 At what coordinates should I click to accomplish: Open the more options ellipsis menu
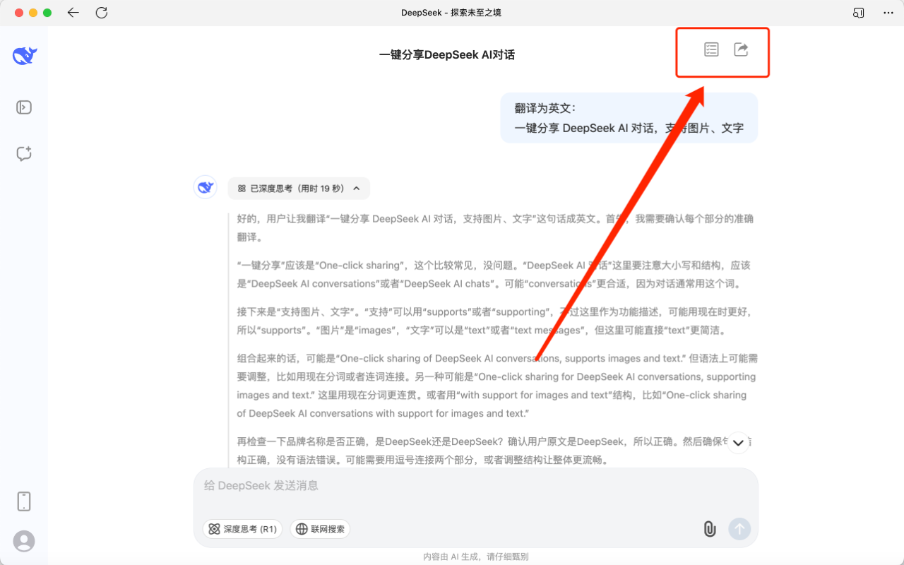tap(888, 13)
